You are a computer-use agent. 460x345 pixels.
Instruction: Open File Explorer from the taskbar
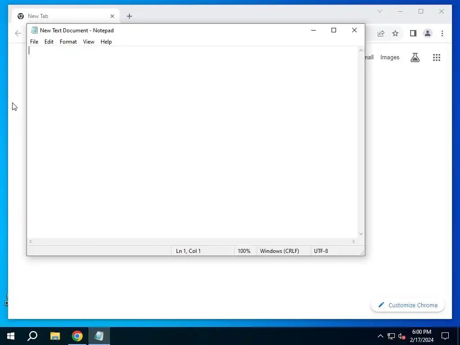coord(55,336)
